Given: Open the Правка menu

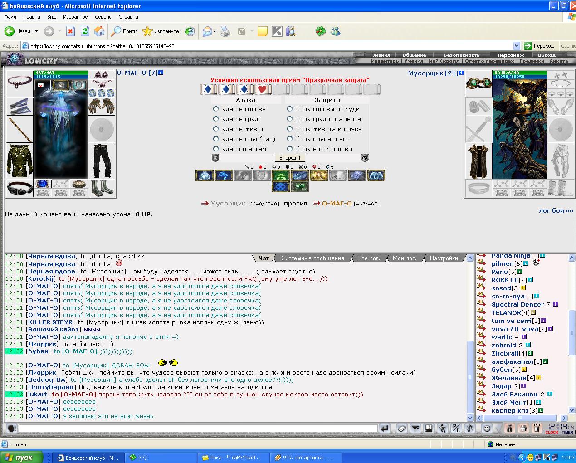Looking at the screenshot, I should [31, 17].
